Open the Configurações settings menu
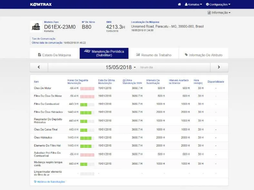Viewport: 254px width, 190px height. (218, 5)
